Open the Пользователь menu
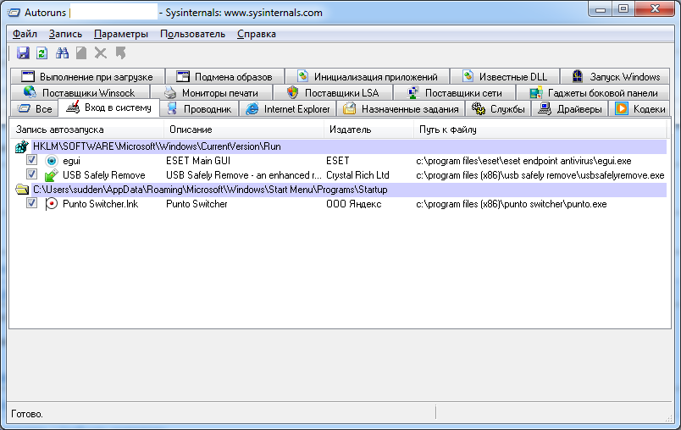 point(192,34)
